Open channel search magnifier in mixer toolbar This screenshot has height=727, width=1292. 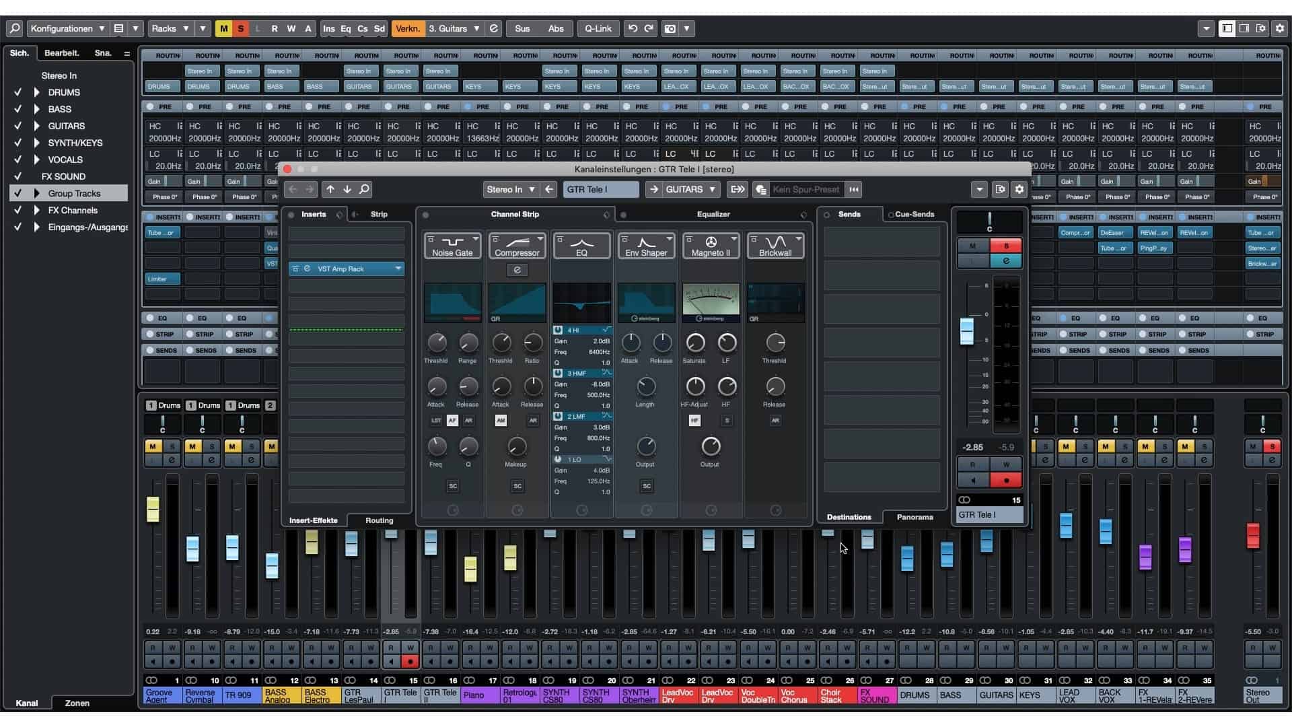point(14,28)
